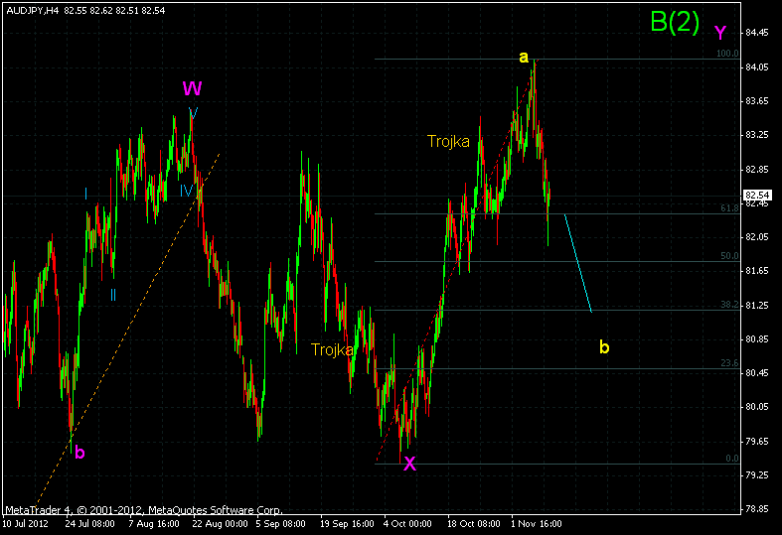Click the 80.45 price axis value

[x=757, y=373]
